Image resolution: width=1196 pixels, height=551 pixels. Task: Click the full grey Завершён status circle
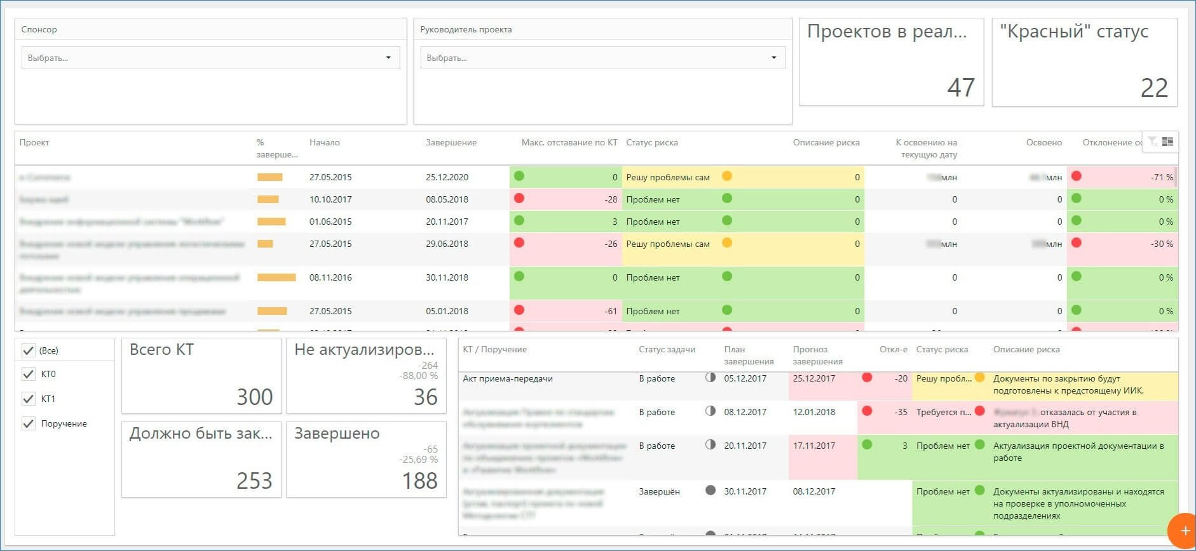[x=710, y=491]
